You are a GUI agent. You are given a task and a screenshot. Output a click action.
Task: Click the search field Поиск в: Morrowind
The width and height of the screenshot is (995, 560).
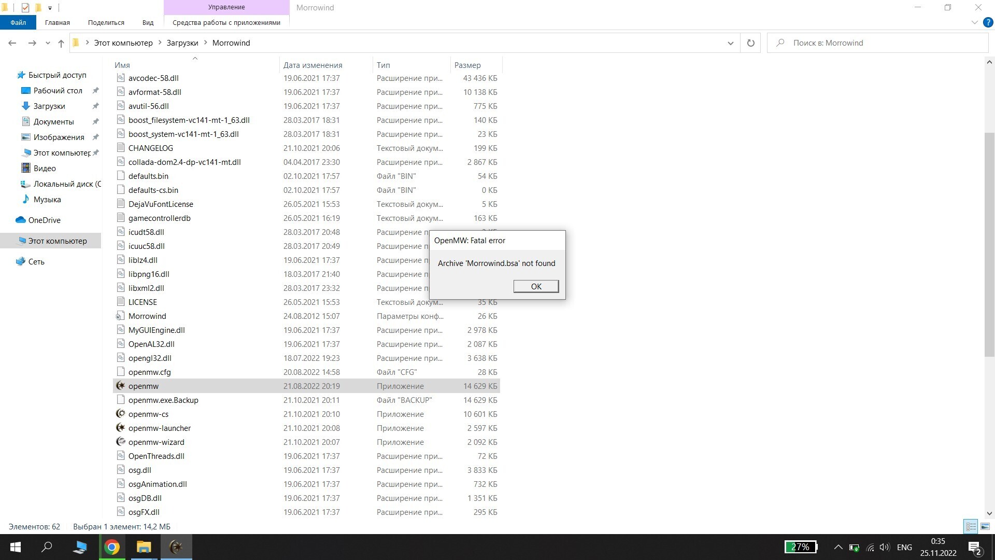tap(881, 43)
